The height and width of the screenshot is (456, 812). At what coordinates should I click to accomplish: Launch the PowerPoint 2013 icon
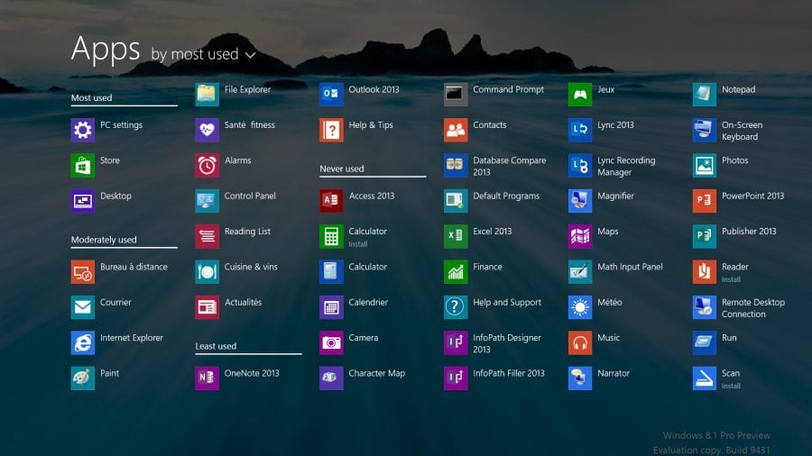tap(705, 201)
